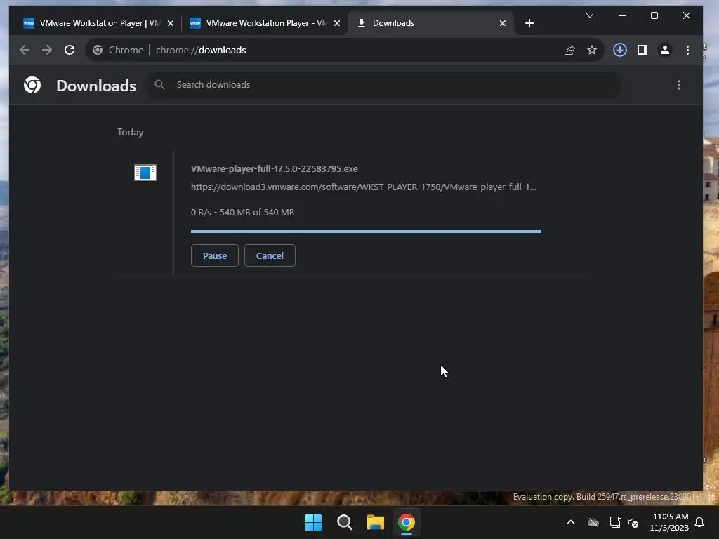Toggle the Chrome side panel
Image resolution: width=719 pixels, height=539 pixels.
tap(642, 50)
